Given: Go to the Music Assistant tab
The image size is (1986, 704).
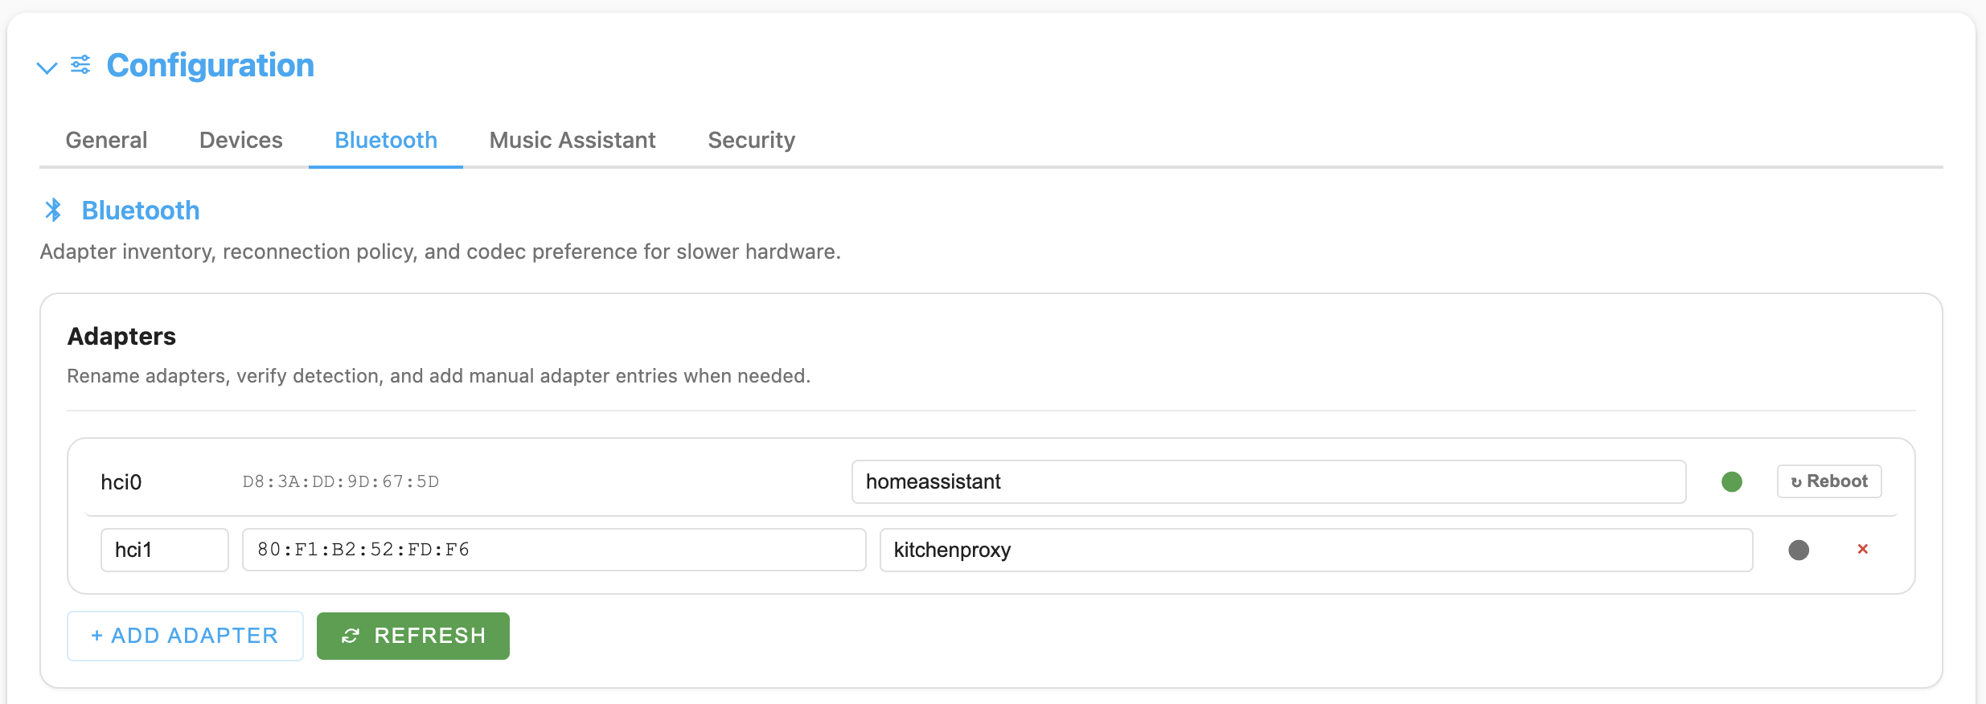Looking at the screenshot, I should 572,140.
